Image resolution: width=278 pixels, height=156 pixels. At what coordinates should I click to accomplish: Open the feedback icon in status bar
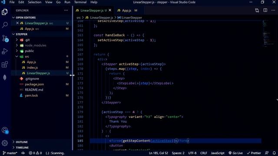(x=267, y=153)
